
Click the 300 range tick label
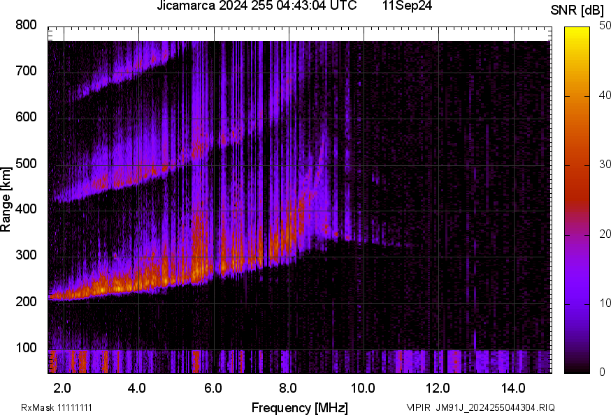25,256
